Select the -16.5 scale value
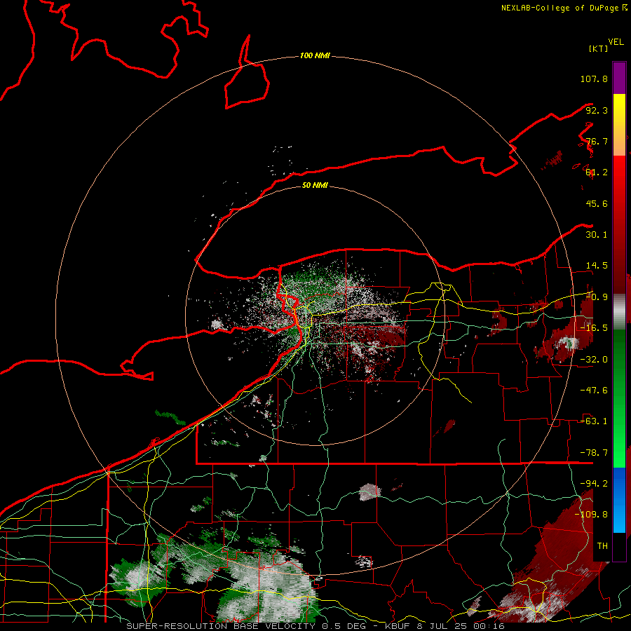631x631 pixels. coord(594,328)
